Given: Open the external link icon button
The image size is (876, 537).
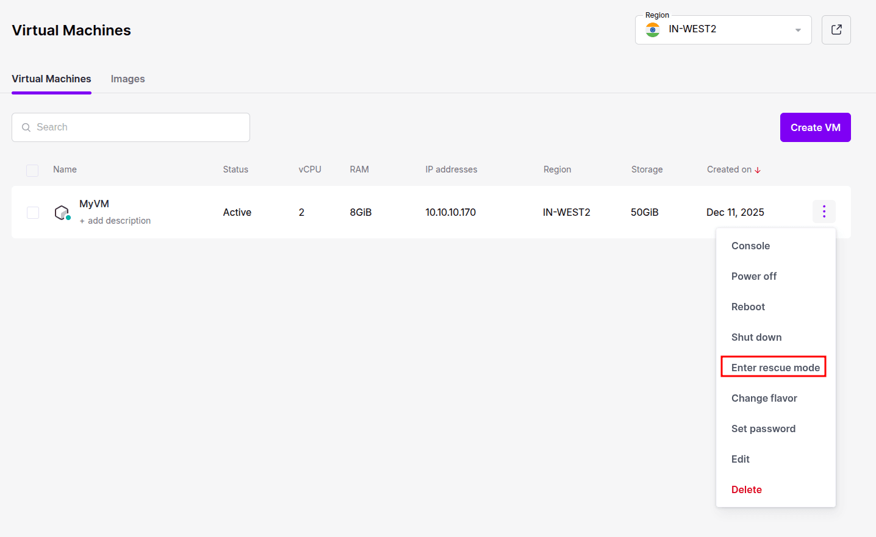Looking at the screenshot, I should (x=836, y=30).
